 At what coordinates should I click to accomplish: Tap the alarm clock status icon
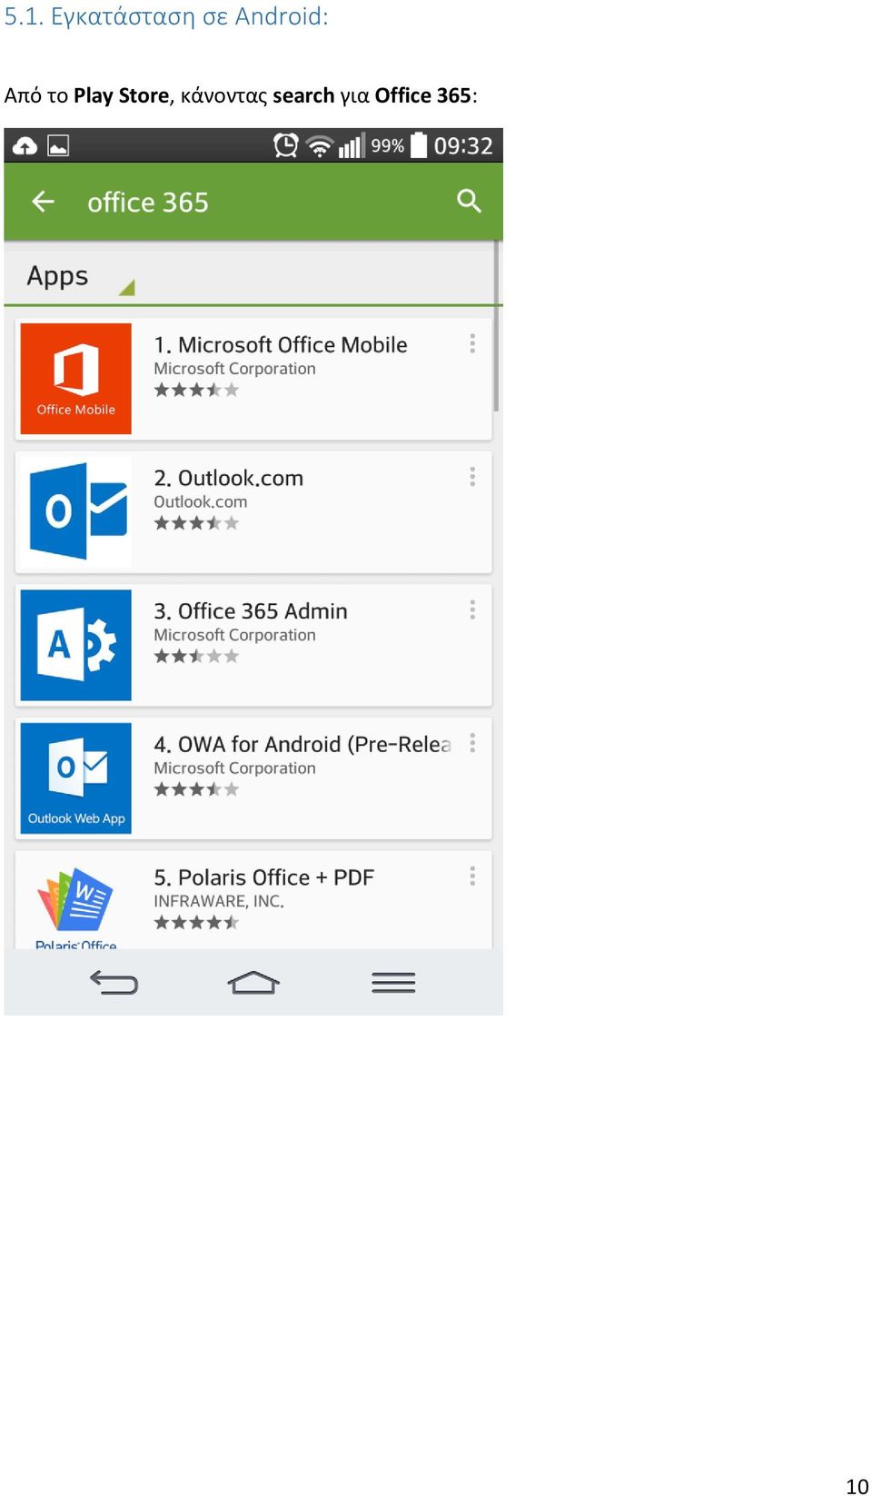(x=286, y=145)
